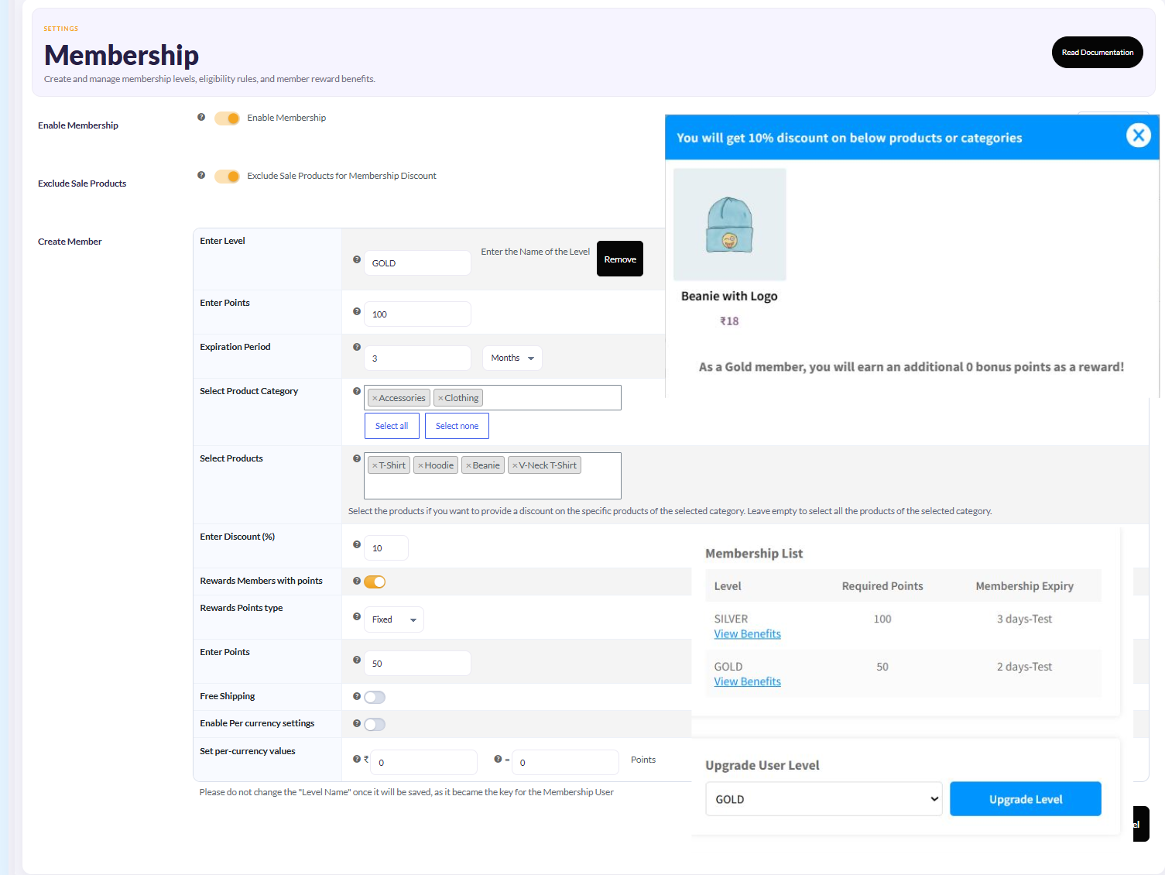The width and height of the screenshot is (1165, 875).
Task: Open the Upgrade User Level GOLD dropdown
Action: click(824, 798)
